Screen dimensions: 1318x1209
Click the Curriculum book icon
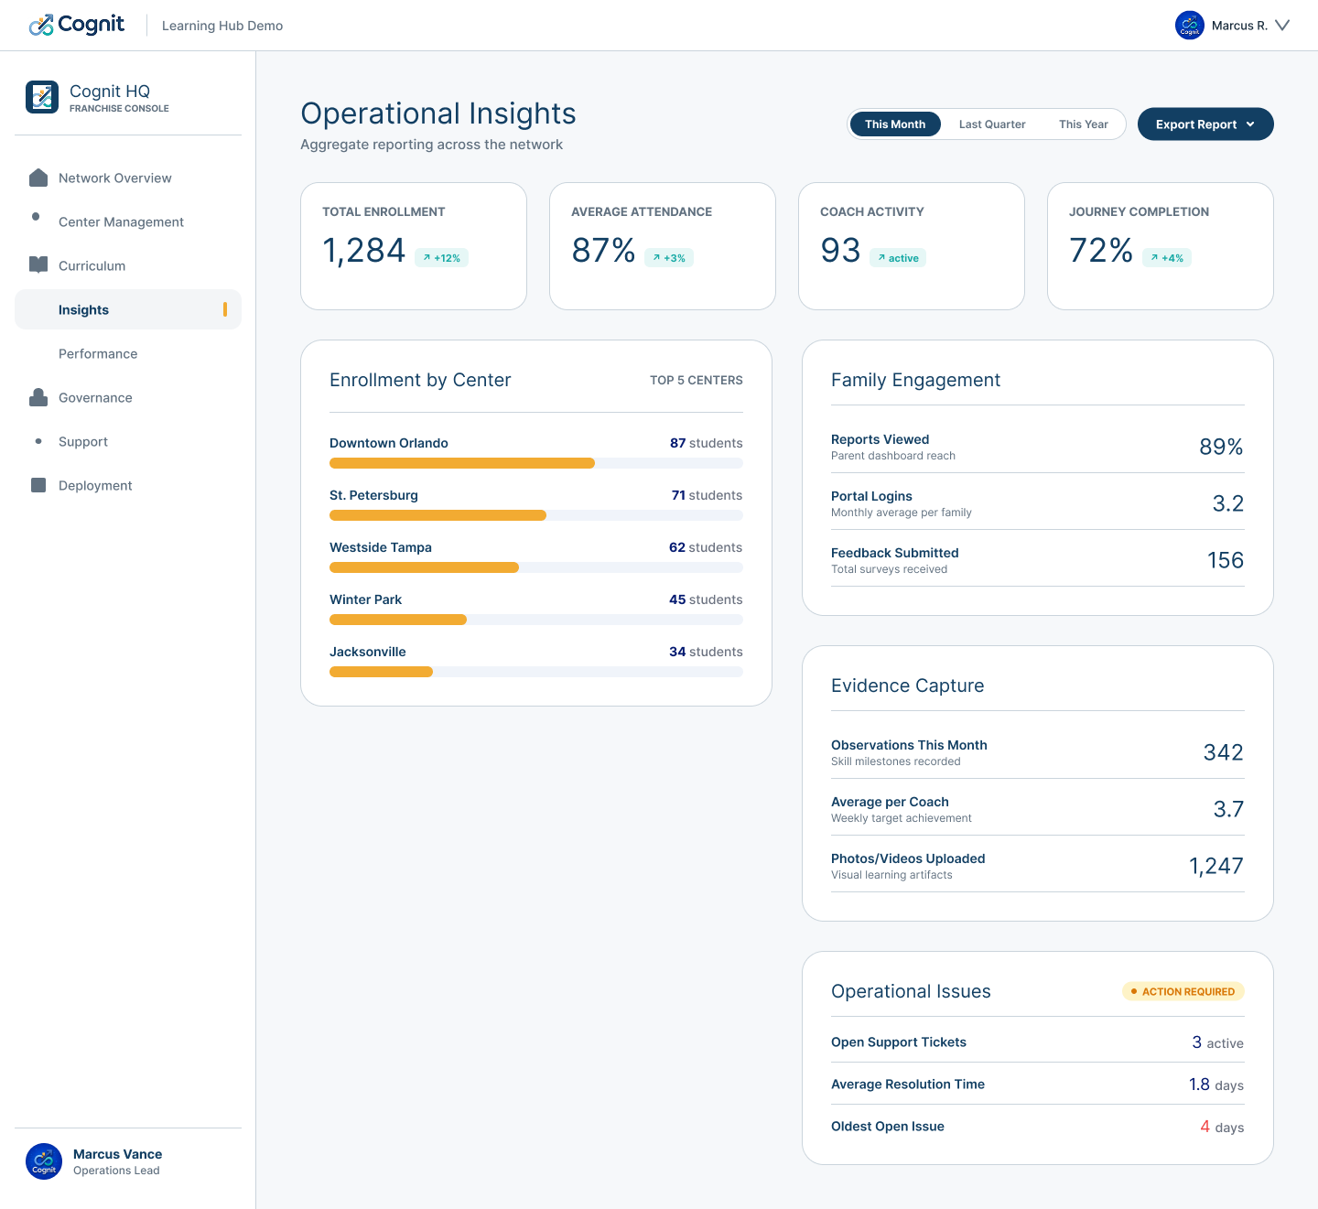tap(38, 265)
